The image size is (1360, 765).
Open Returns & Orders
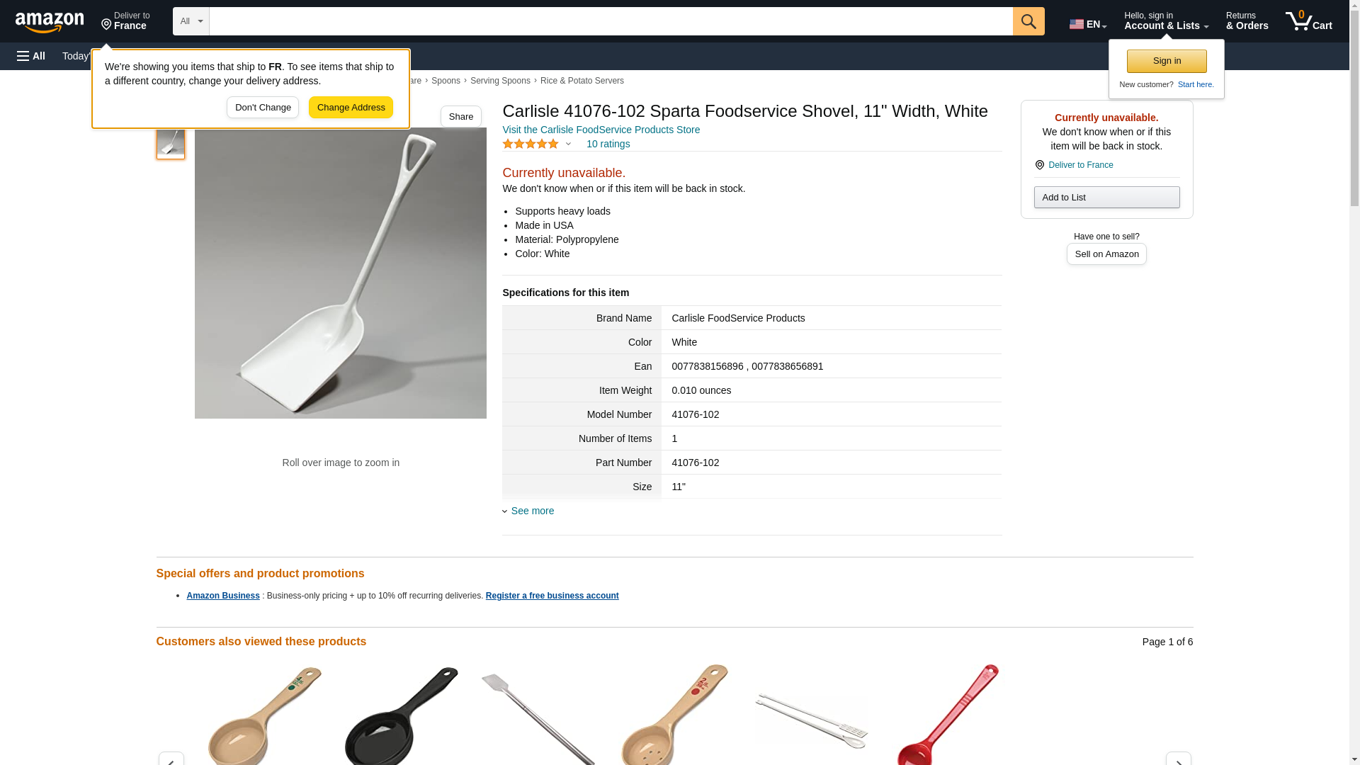click(1247, 21)
